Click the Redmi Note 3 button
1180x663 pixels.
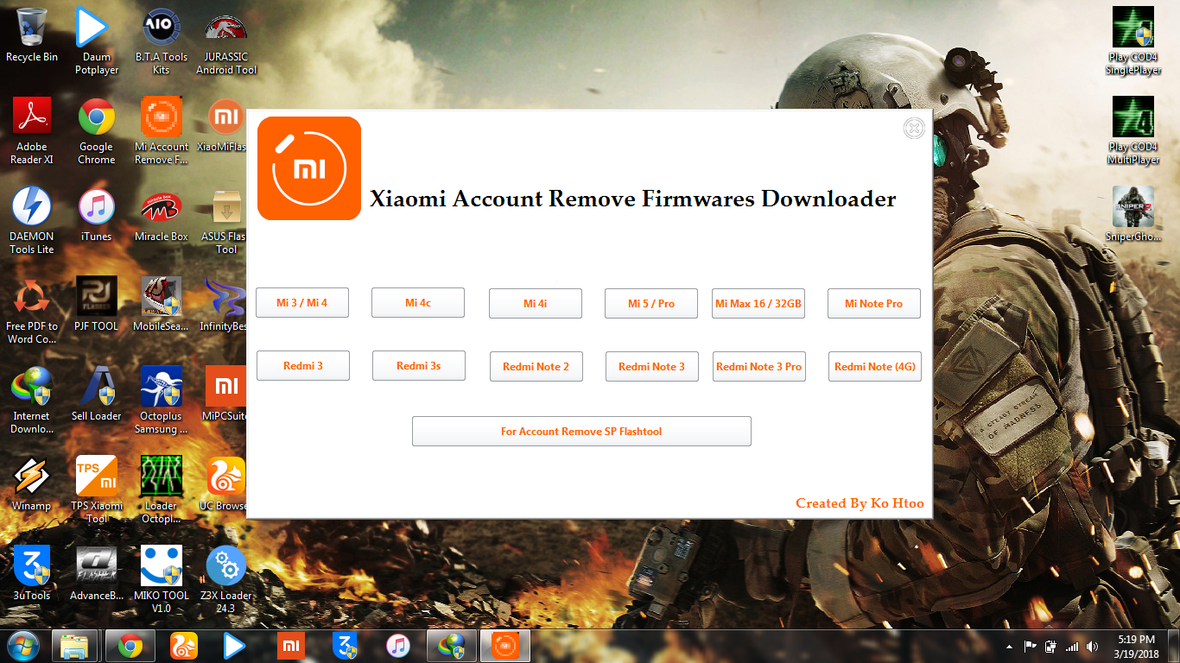(652, 367)
